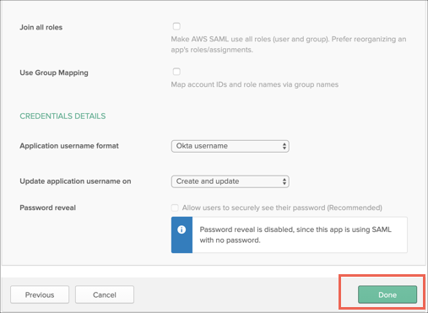This screenshot has height=313, width=428.
Task: Go back with the Previous button
Action: 40,294
